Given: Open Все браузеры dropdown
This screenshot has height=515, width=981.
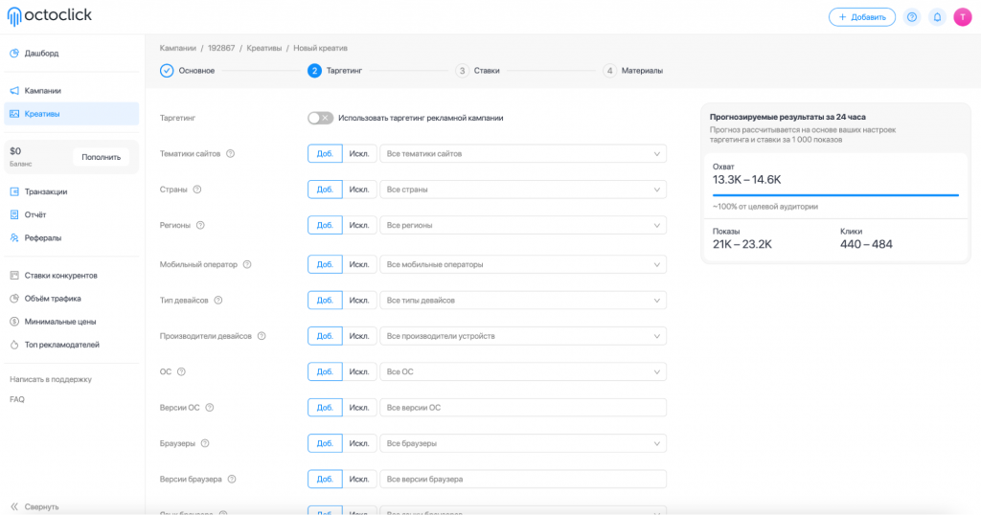Looking at the screenshot, I should coord(523,443).
